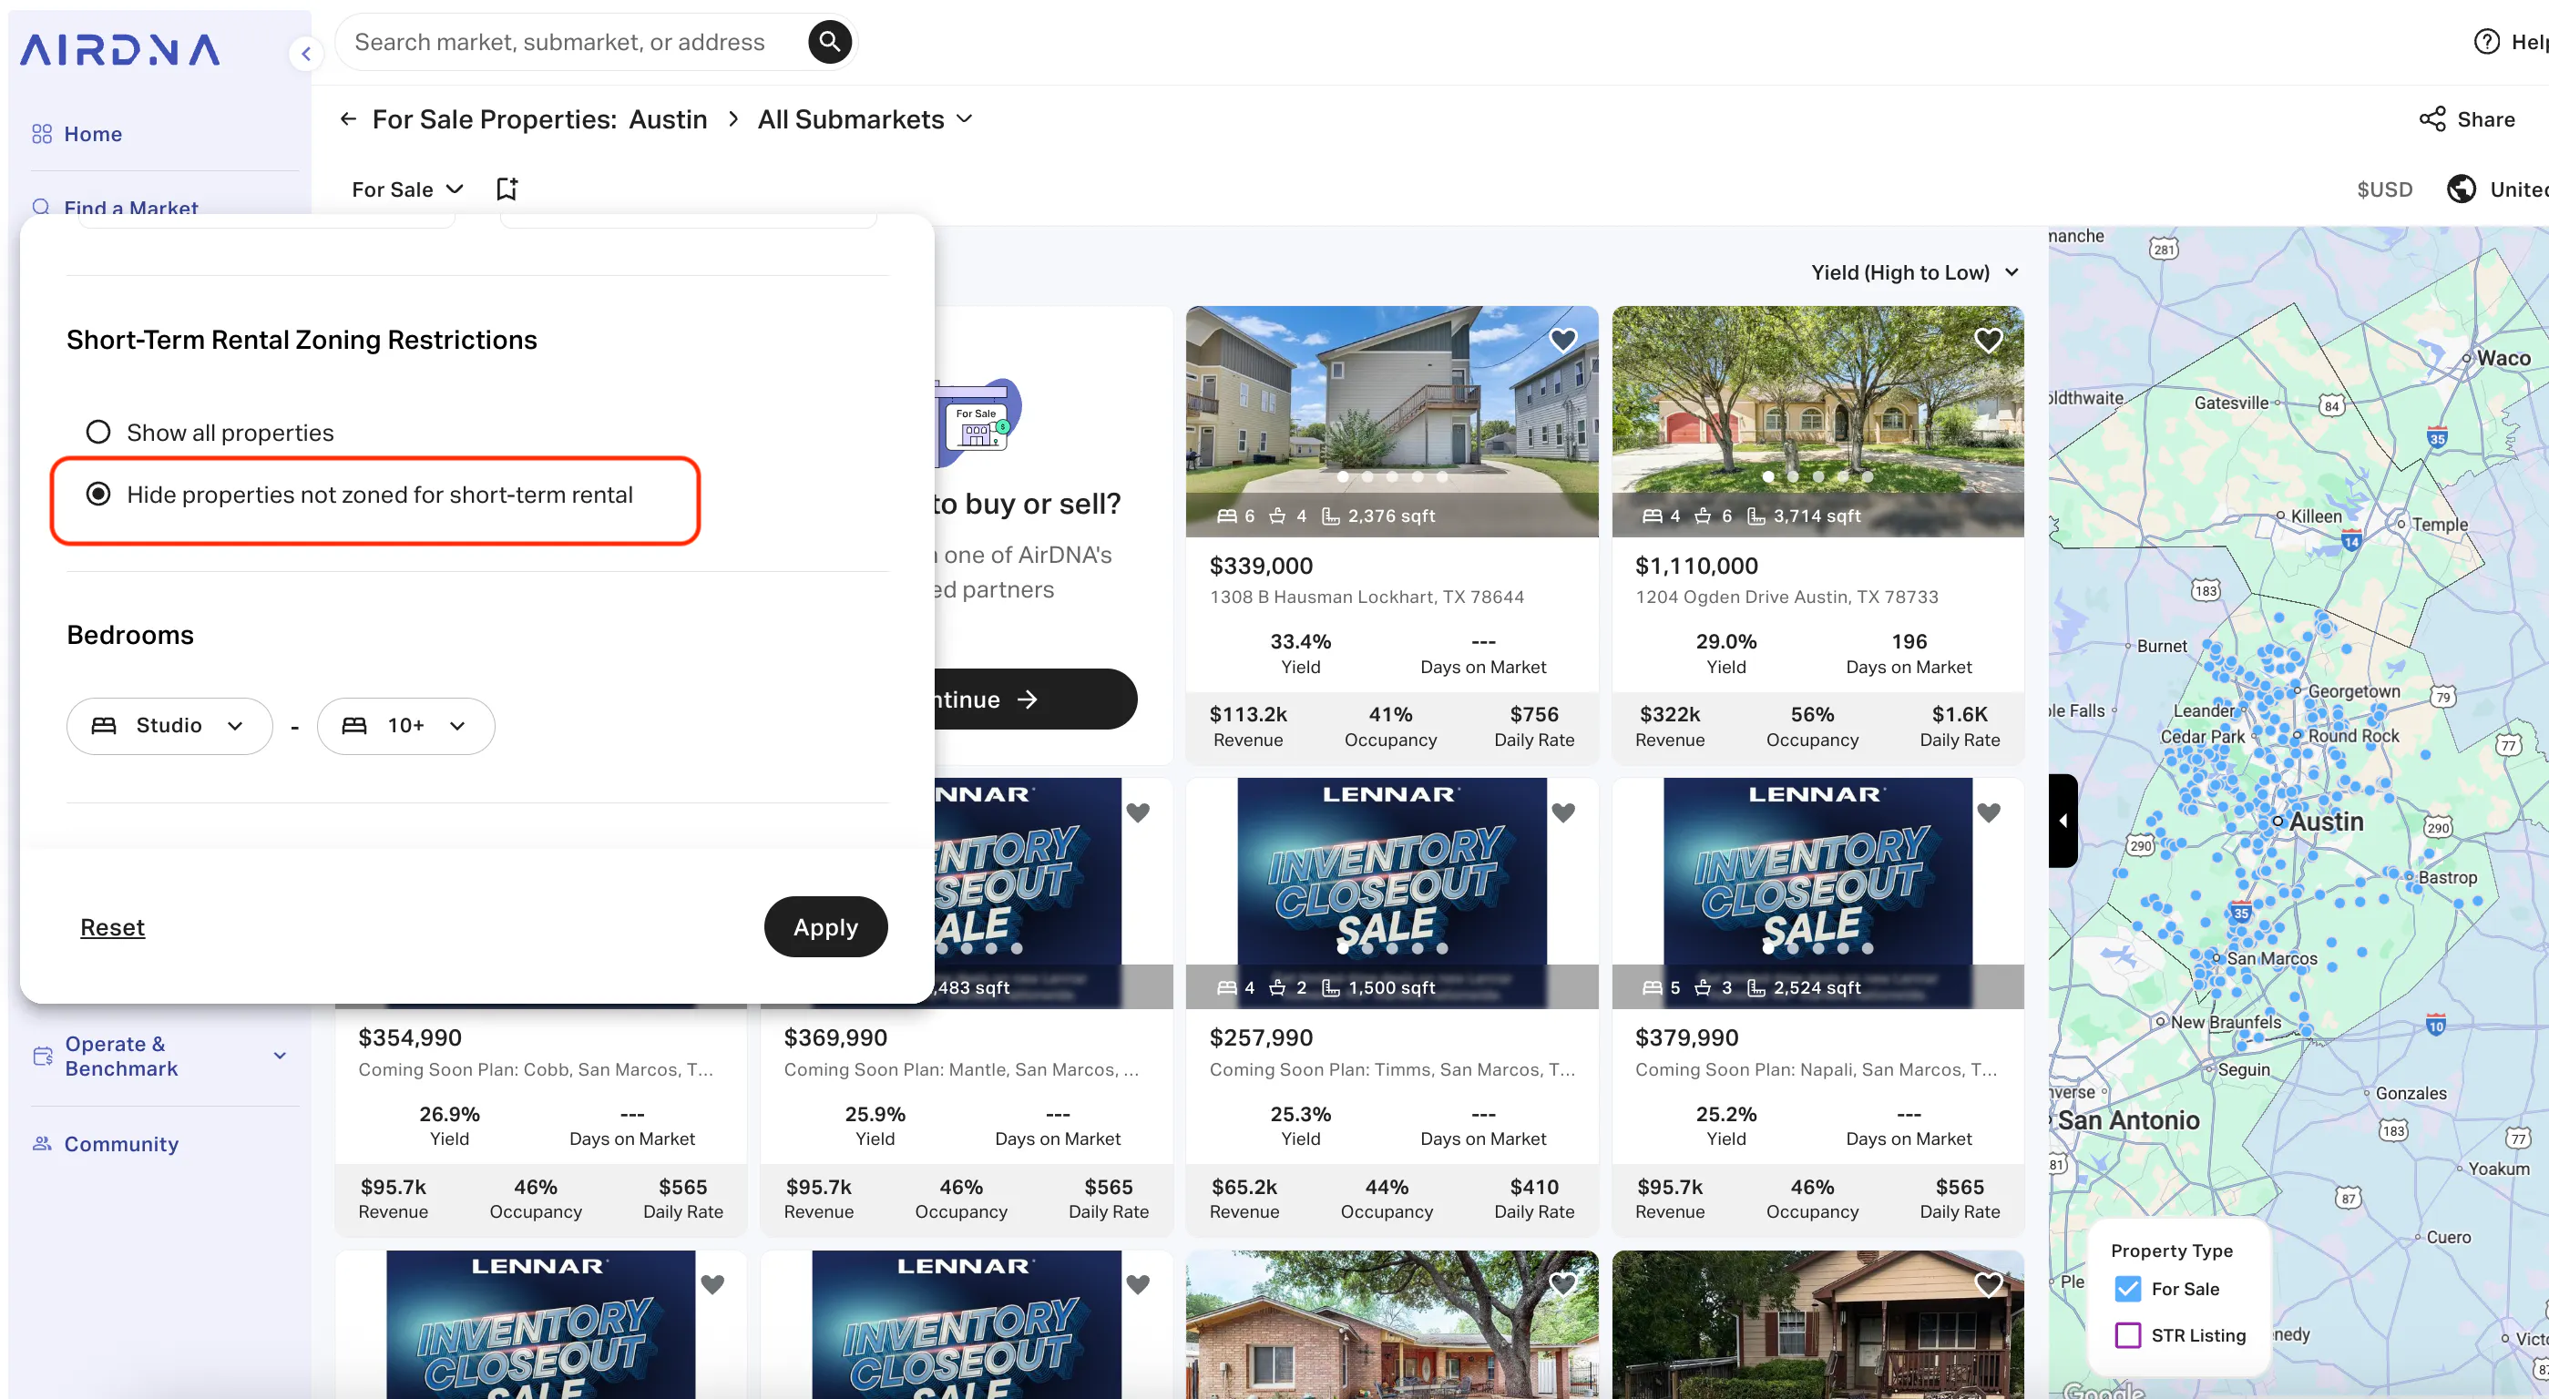Open the 1308 B Hausman listing photo
The width and height of the screenshot is (2549, 1399).
[1391, 422]
